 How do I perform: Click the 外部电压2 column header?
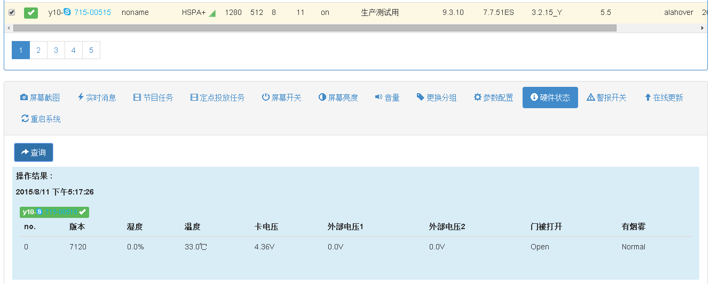coord(447,227)
